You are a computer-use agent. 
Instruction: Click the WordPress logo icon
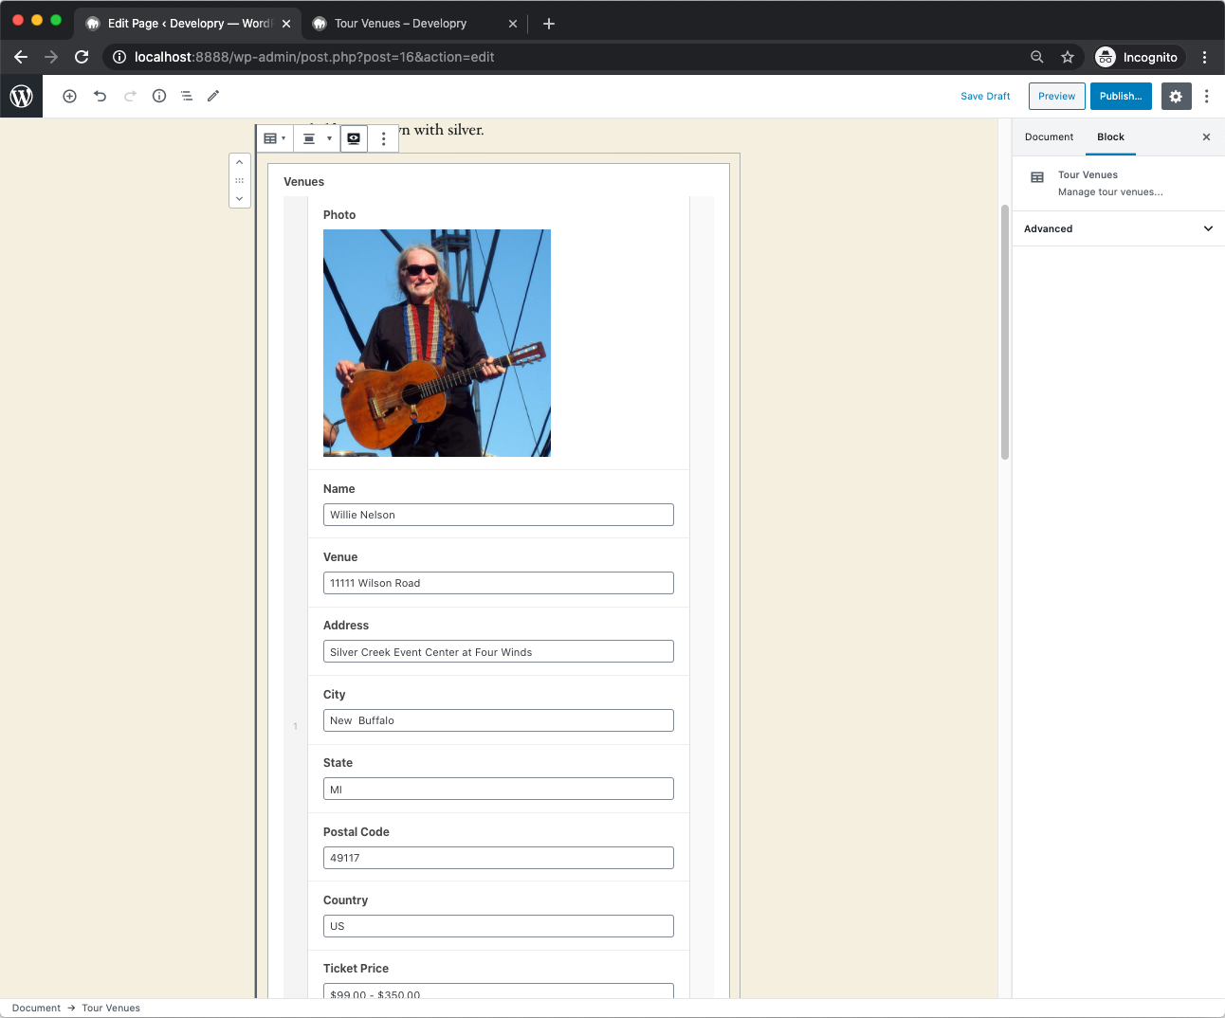[x=21, y=96]
